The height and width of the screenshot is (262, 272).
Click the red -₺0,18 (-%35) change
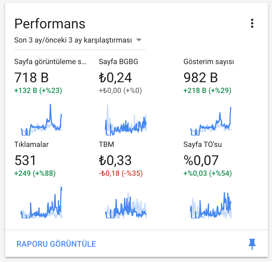[121, 173]
